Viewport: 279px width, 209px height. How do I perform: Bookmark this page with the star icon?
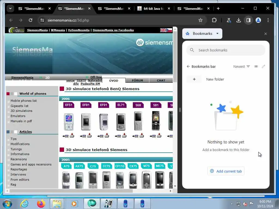[201, 20]
